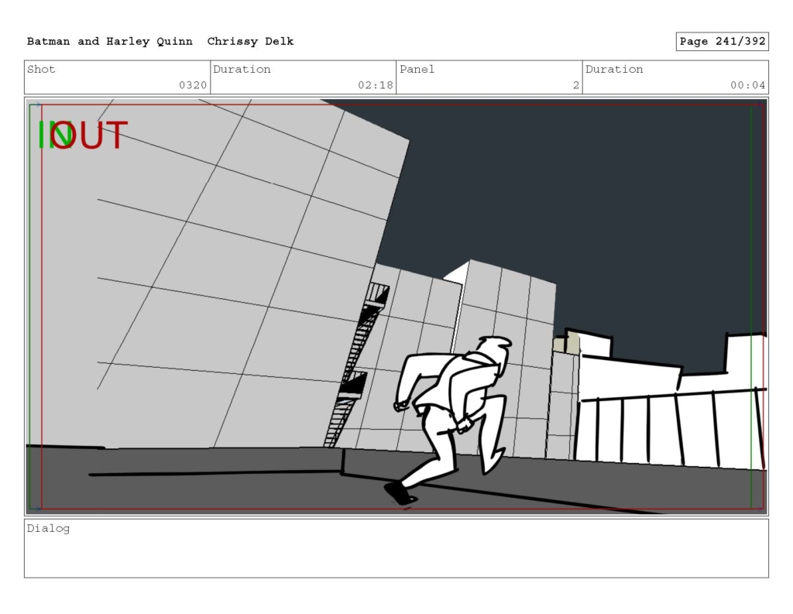Click the shot number '0320'
Screen dimensions: 793x614
[193, 85]
